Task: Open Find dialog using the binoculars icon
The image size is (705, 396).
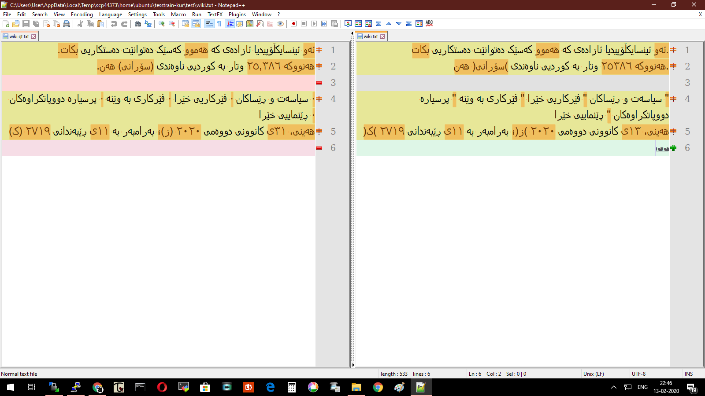Action: [x=138, y=24]
